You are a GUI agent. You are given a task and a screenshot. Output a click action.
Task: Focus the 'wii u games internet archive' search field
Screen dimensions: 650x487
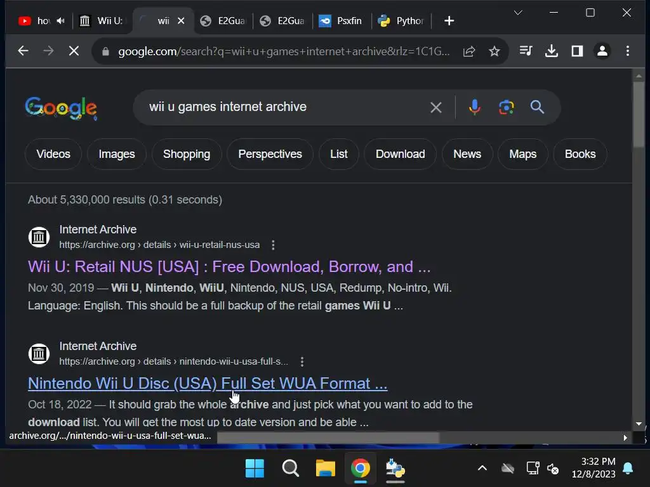point(286,107)
